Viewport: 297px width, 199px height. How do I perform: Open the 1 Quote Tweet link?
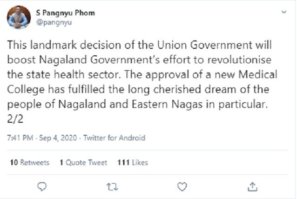[83, 163]
